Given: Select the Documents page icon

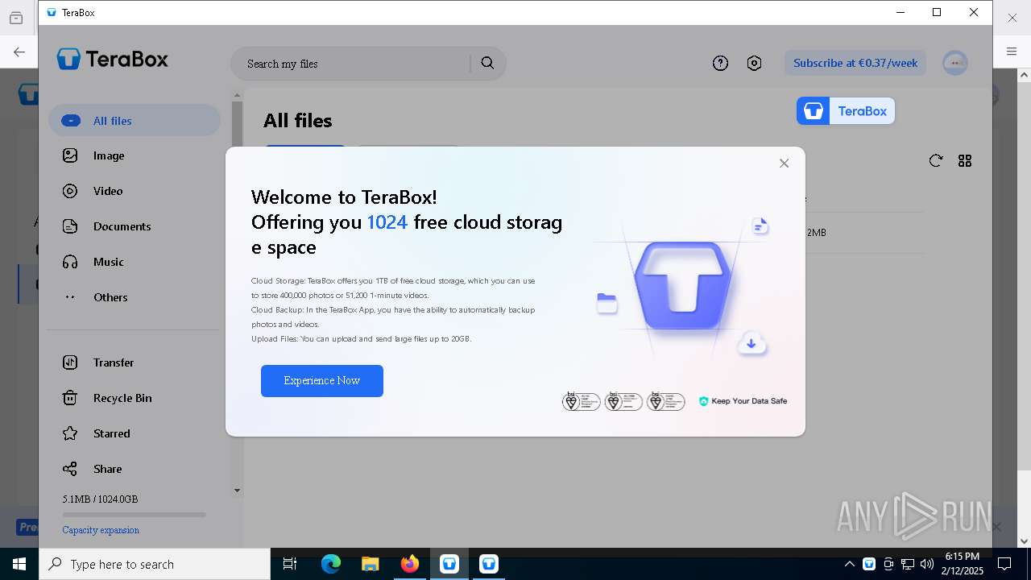Looking at the screenshot, I should [x=70, y=226].
